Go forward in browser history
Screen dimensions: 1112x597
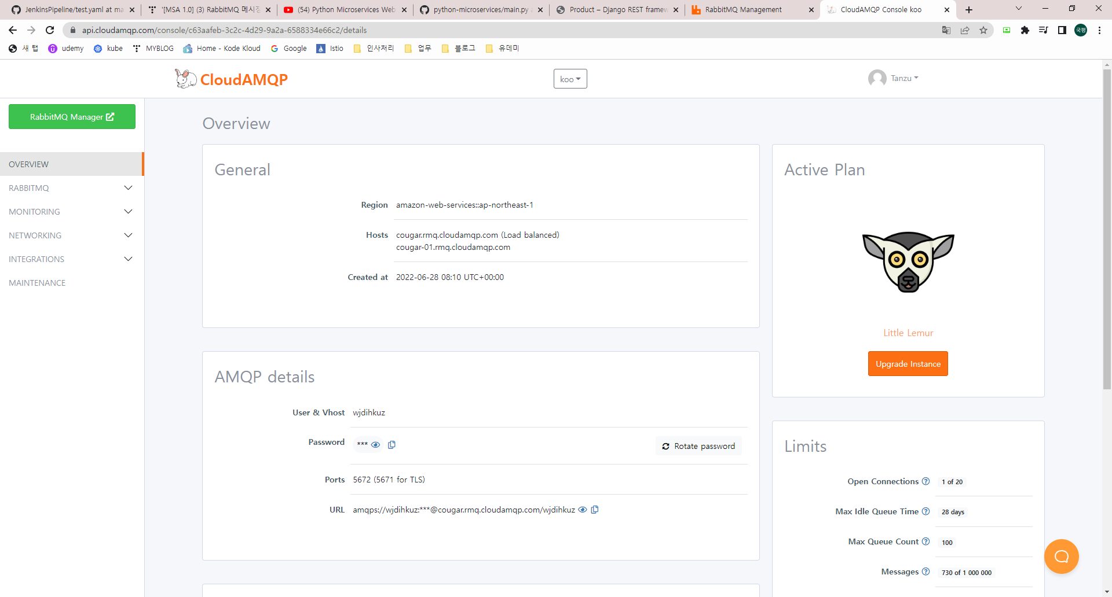(31, 30)
